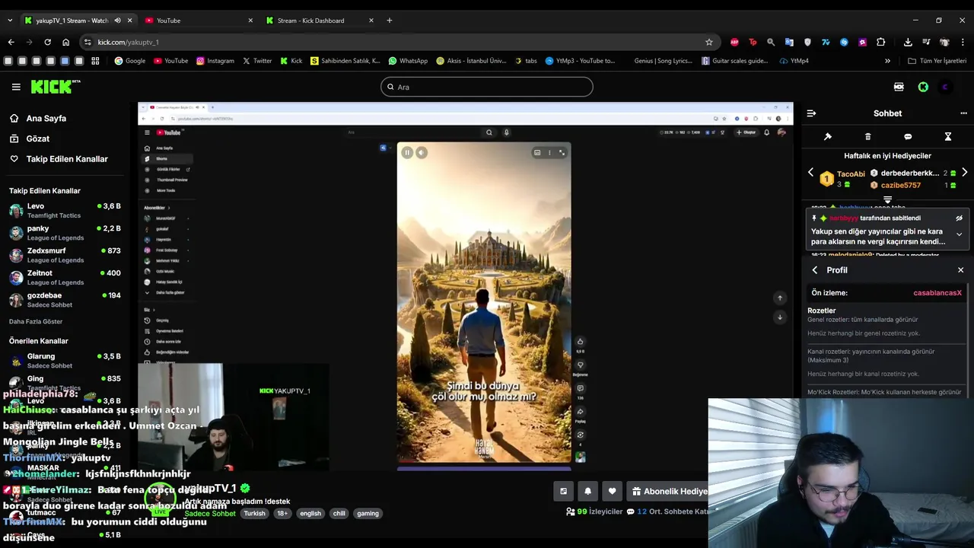
Task: Click the Turkish tag
Action: [254, 514]
